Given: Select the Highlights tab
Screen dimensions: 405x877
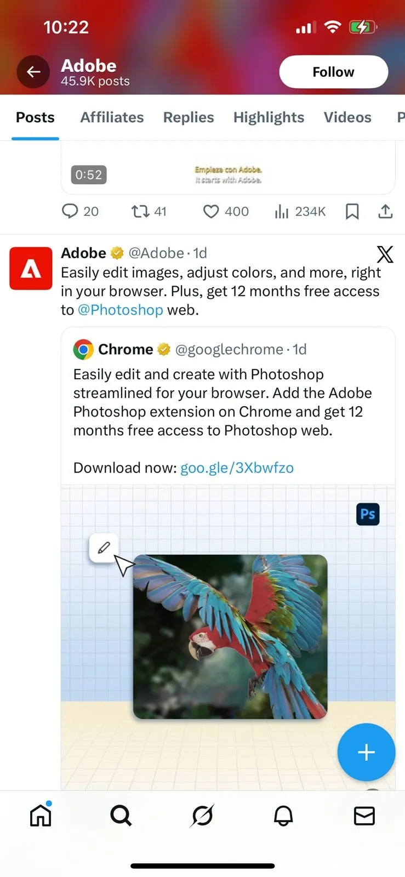Looking at the screenshot, I should click(x=269, y=117).
